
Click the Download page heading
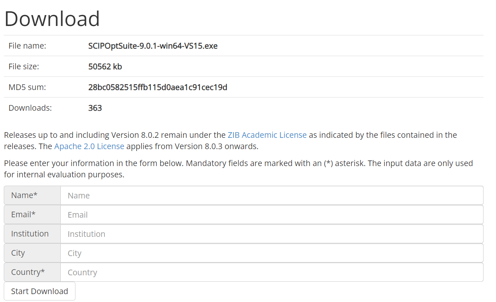click(x=52, y=18)
